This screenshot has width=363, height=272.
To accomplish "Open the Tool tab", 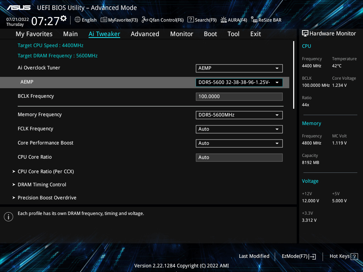I will [233, 34].
